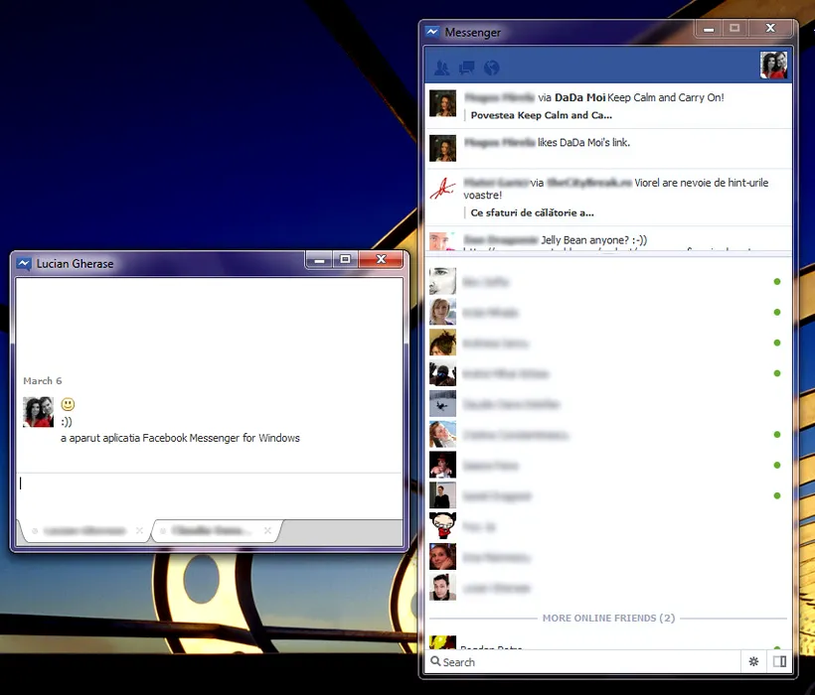
Task: Click the smiley emoticon in the chat
Action: (x=68, y=404)
